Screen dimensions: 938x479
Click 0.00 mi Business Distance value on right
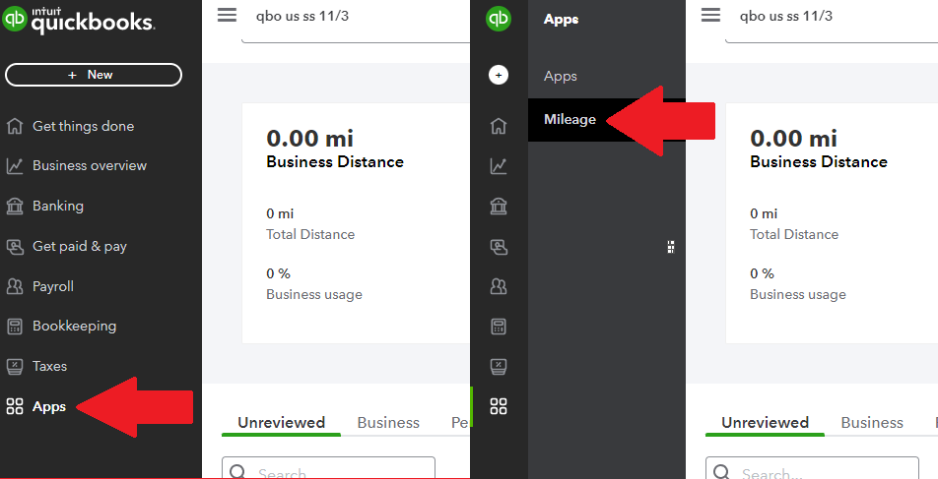click(794, 138)
